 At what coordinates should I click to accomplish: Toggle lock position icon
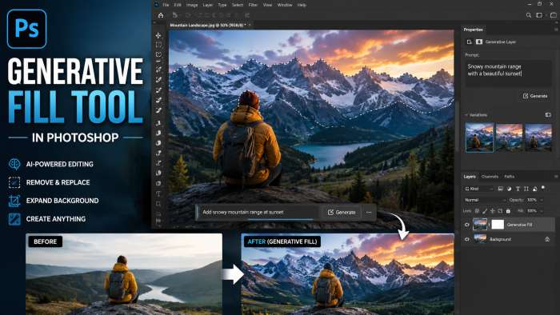[x=493, y=211]
